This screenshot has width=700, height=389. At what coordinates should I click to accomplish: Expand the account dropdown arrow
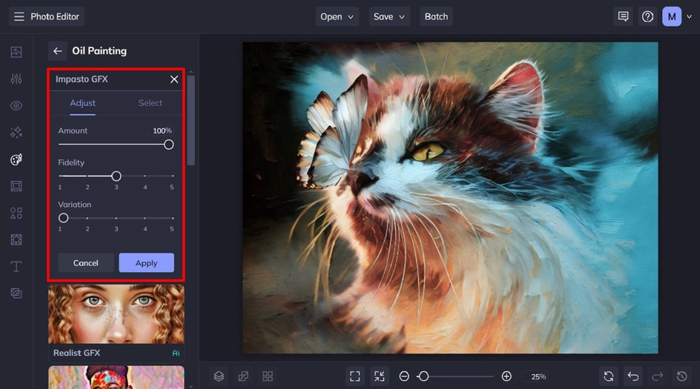[x=690, y=16]
